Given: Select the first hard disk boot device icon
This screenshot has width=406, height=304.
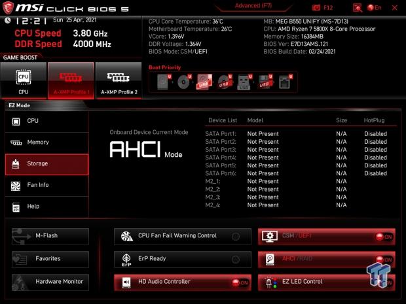Looking at the screenshot, I should point(164,82).
